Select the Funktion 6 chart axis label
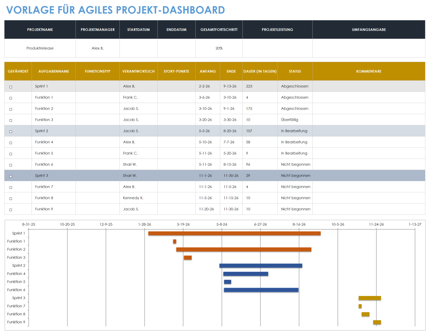The image size is (430, 332). [x=16, y=290]
